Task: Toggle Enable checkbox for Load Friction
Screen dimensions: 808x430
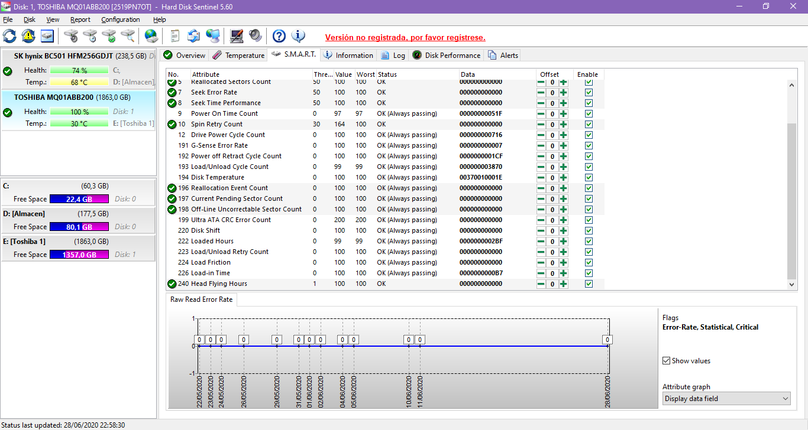Action: pyautogui.click(x=589, y=263)
